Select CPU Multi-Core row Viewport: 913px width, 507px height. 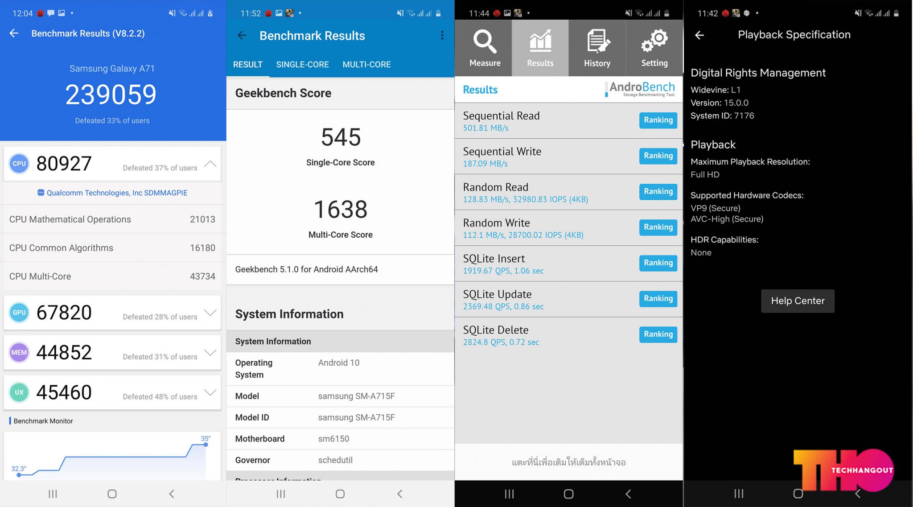(112, 276)
